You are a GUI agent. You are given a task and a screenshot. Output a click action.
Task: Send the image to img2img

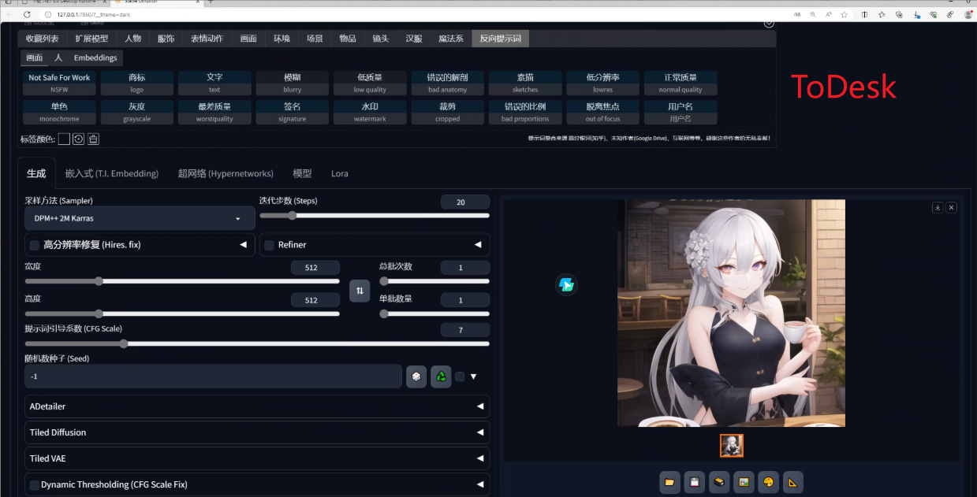coord(743,482)
